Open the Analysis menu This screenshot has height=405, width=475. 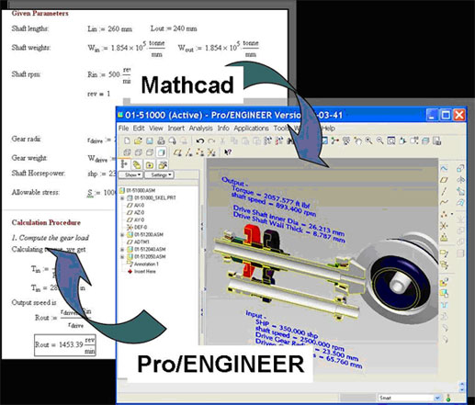200,128
